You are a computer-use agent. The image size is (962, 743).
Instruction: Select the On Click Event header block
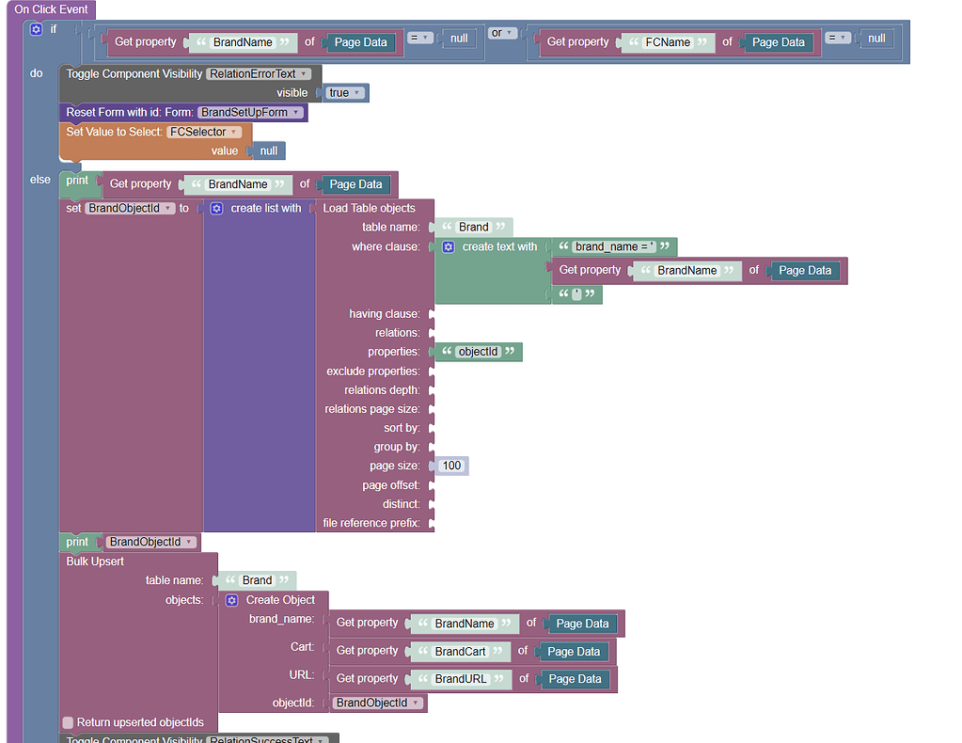click(x=51, y=9)
